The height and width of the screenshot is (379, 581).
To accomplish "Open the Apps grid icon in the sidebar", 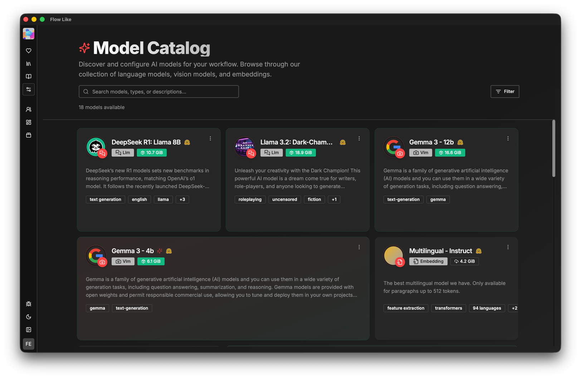I will (x=29, y=122).
